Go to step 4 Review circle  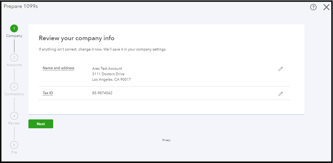coord(14,116)
